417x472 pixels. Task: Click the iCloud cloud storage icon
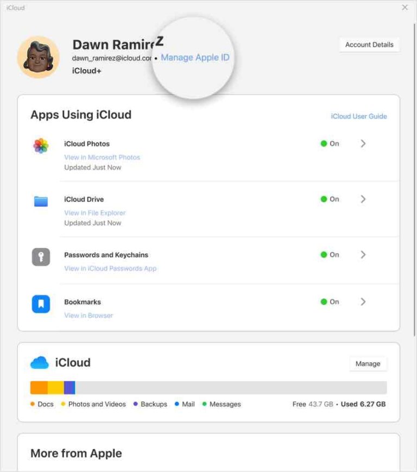(x=40, y=362)
